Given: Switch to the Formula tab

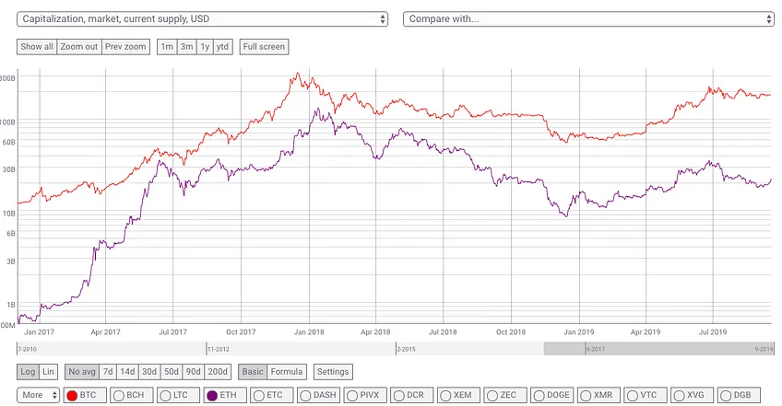Looking at the screenshot, I should coord(286,372).
